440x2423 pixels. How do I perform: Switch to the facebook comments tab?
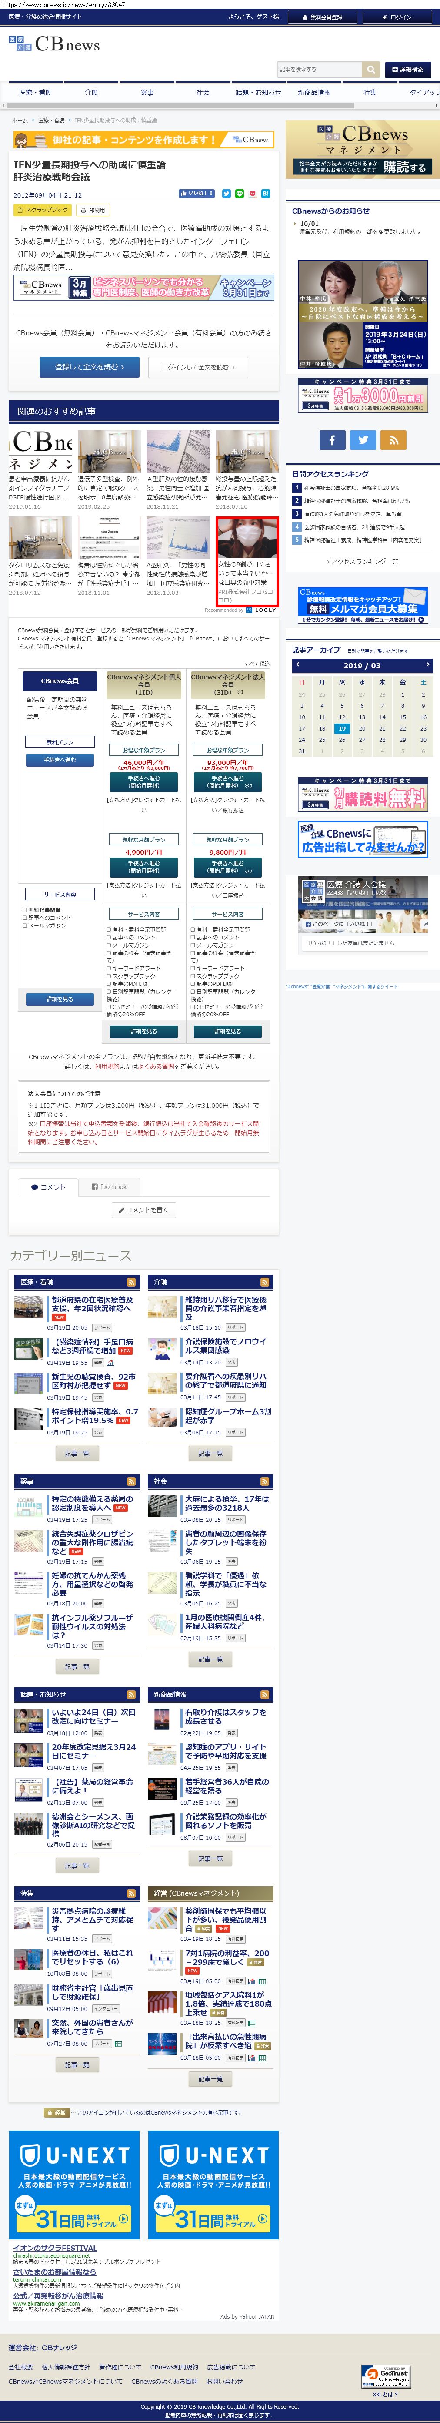109,1187
